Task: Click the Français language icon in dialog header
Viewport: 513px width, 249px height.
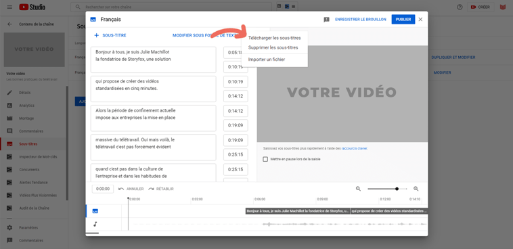Action: click(93, 20)
